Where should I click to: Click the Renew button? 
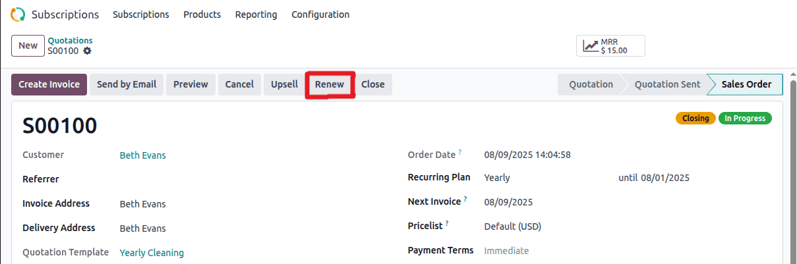[x=330, y=84]
